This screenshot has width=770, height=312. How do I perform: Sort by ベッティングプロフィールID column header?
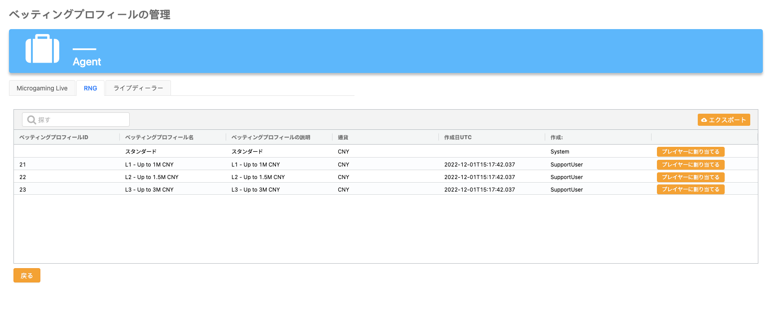54,137
